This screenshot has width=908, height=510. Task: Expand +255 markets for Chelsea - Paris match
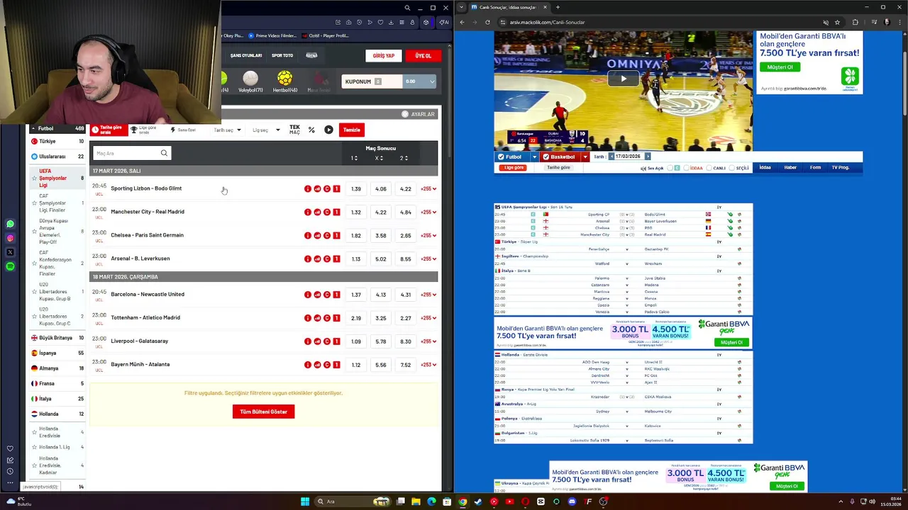(428, 235)
